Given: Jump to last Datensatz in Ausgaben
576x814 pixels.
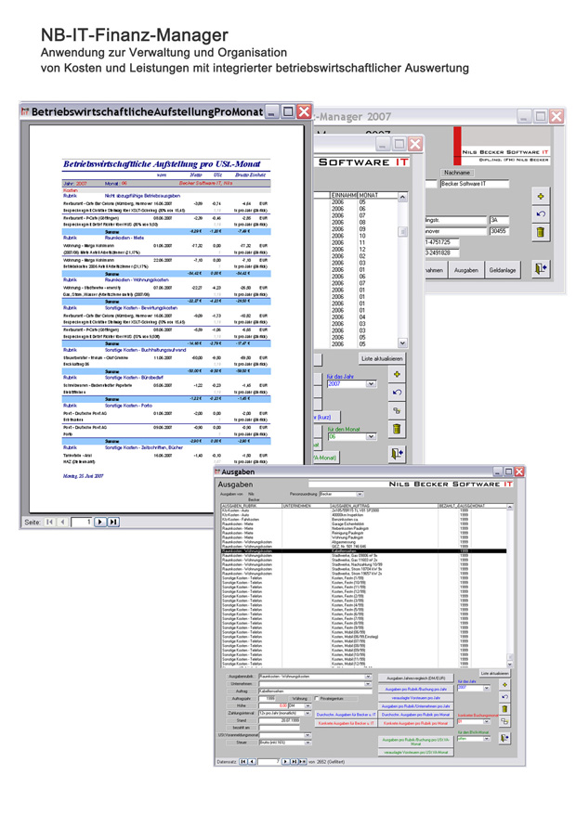Looking at the screenshot, I should (x=294, y=762).
